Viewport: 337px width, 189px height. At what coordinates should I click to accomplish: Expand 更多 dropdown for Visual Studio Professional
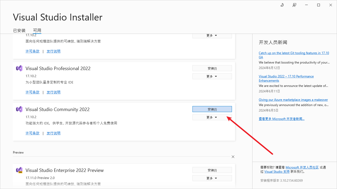click(212, 76)
